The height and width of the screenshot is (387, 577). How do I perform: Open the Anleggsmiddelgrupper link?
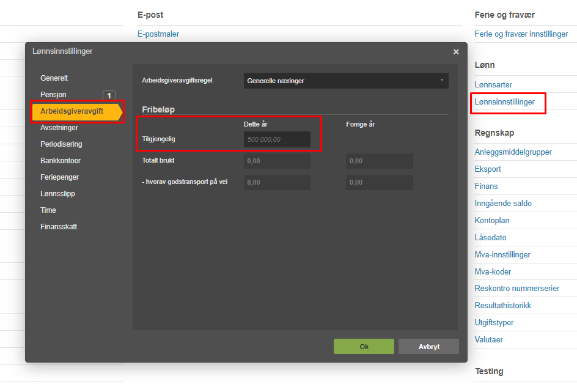point(513,152)
